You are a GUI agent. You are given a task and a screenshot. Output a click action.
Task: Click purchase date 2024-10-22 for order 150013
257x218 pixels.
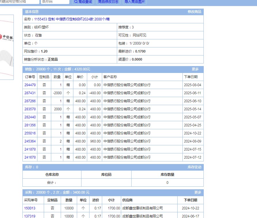tap(191, 208)
